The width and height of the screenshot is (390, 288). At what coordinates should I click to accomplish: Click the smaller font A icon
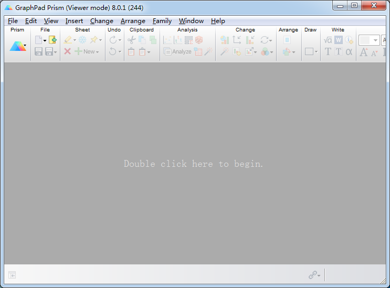click(374, 53)
